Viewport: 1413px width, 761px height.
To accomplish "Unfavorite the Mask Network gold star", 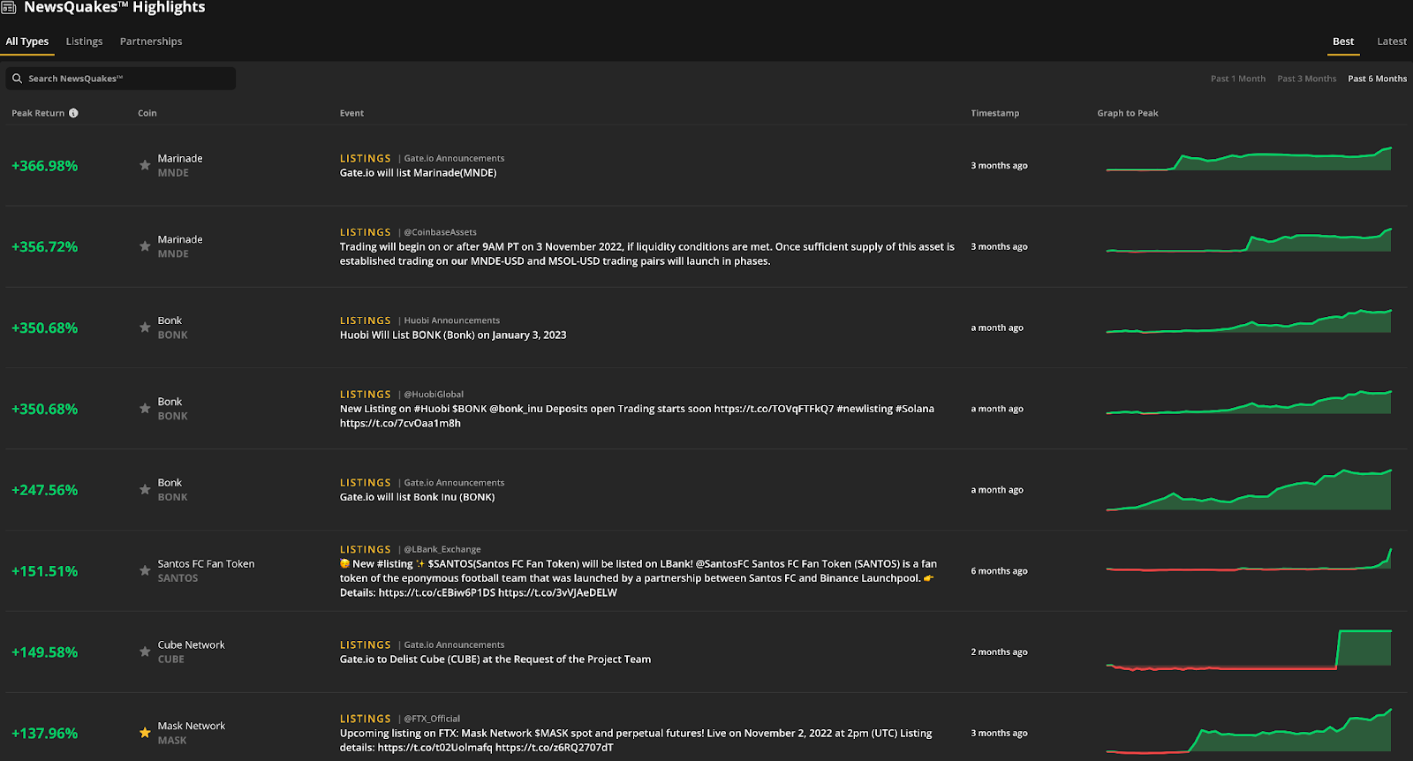I will [x=145, y=733].
